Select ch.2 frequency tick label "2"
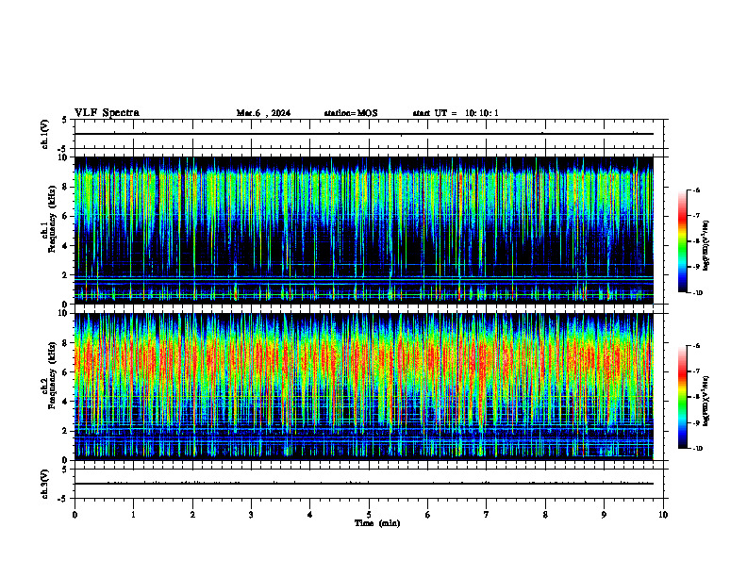Viewport: 747px width, 577px height. pos(65,431)
